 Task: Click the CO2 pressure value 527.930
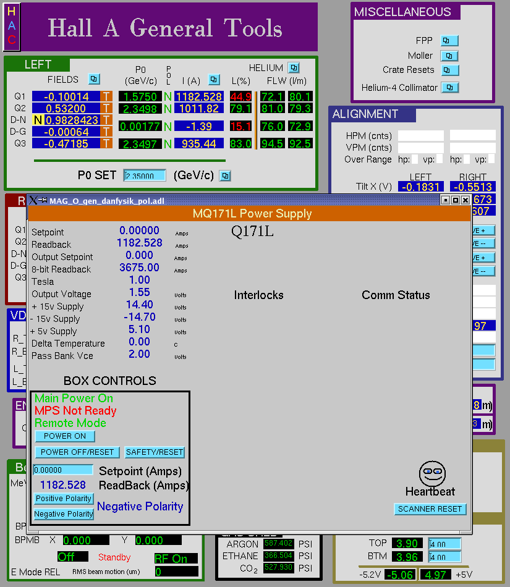279,567
